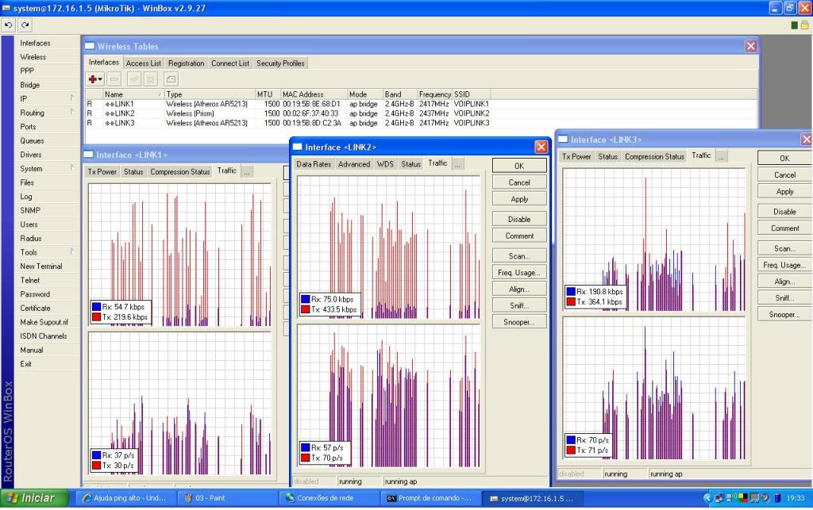Click OK in the LINK3 interface window
The width and height of the screenshot is (813, 510).
coord(784,158)
